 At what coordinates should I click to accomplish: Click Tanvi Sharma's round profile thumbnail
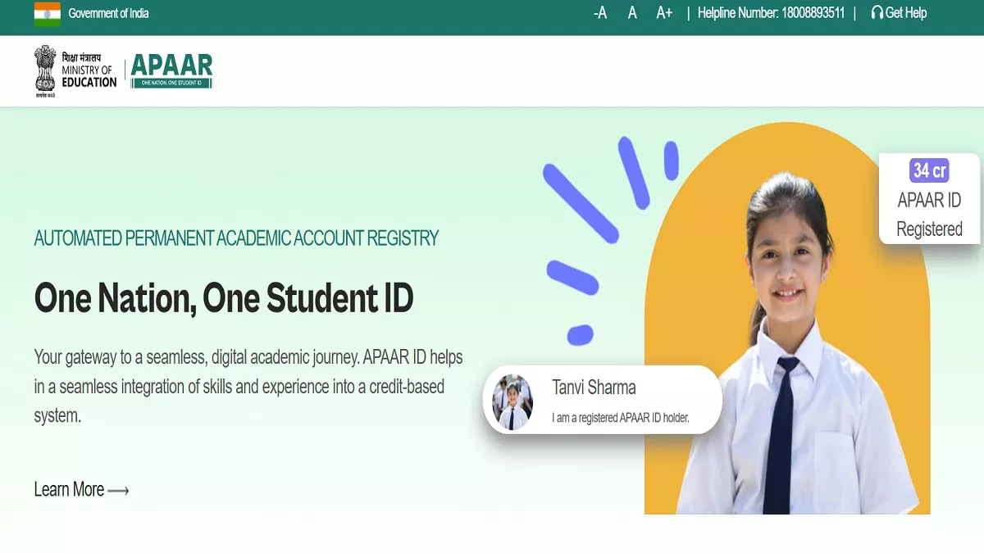512,402
